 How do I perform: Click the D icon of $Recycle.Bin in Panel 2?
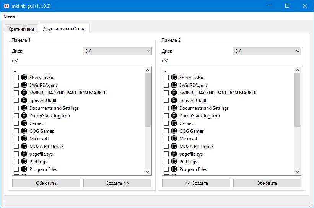click(174, 77)
